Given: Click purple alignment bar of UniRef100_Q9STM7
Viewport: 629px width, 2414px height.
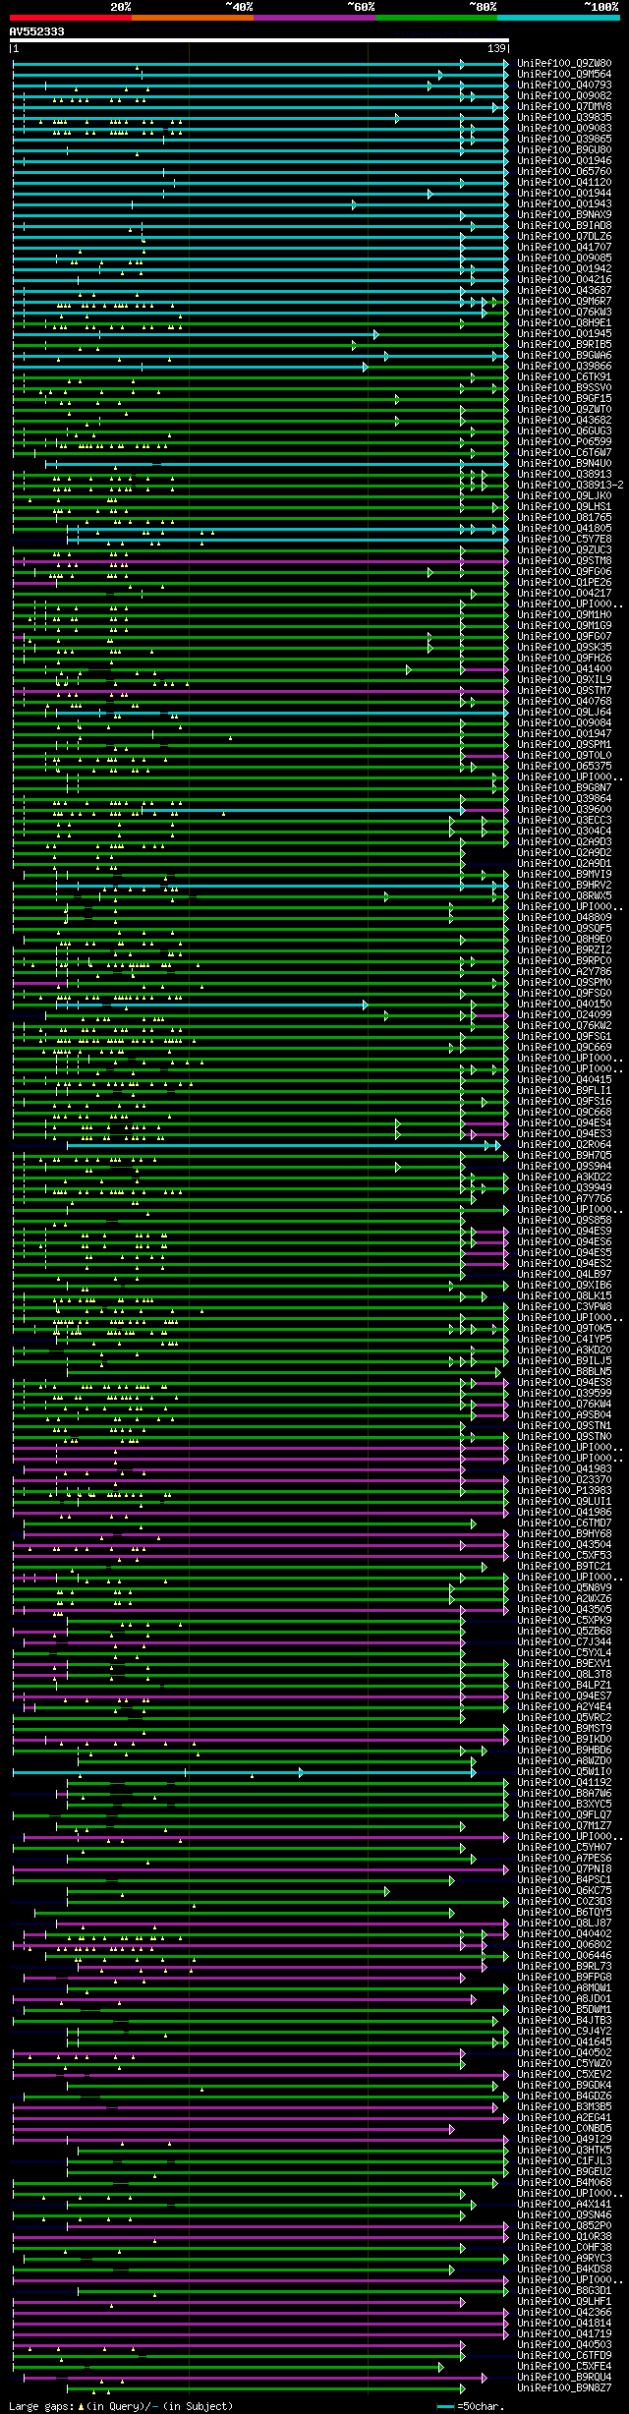Looking at the screenshot, I should tap(260, 691).
